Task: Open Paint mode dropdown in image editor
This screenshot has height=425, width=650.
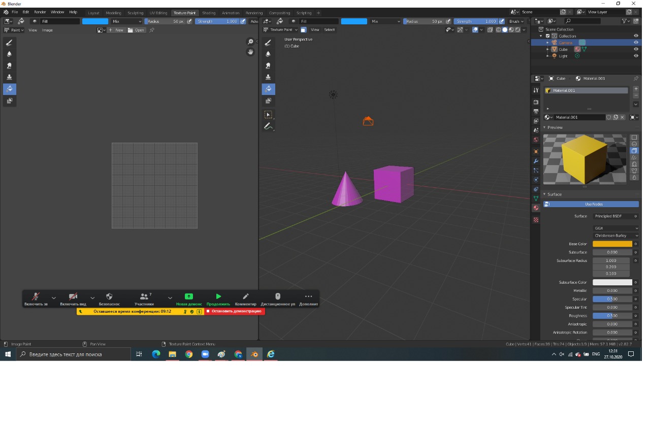Action: coord(14,30)
